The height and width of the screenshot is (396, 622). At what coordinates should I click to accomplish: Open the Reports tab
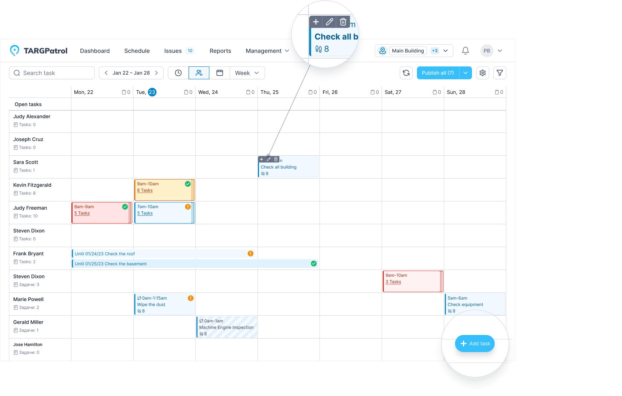(220, 51)
